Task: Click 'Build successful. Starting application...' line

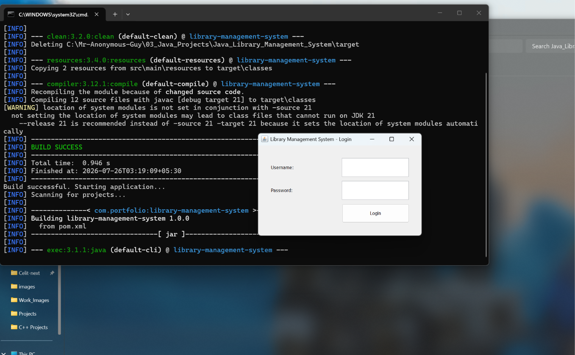Action: coord(84,187)
